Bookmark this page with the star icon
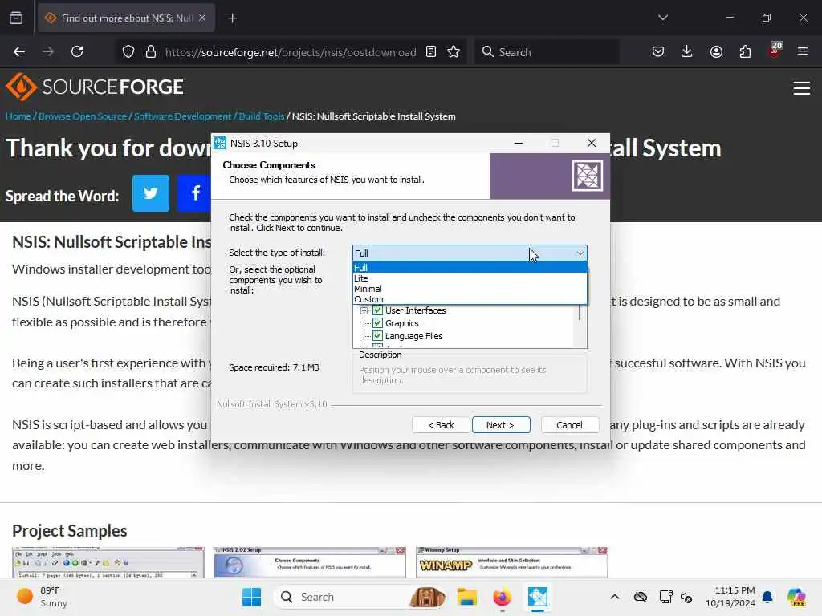The height and width of the screenshot is (616, 822). [454, 51]
